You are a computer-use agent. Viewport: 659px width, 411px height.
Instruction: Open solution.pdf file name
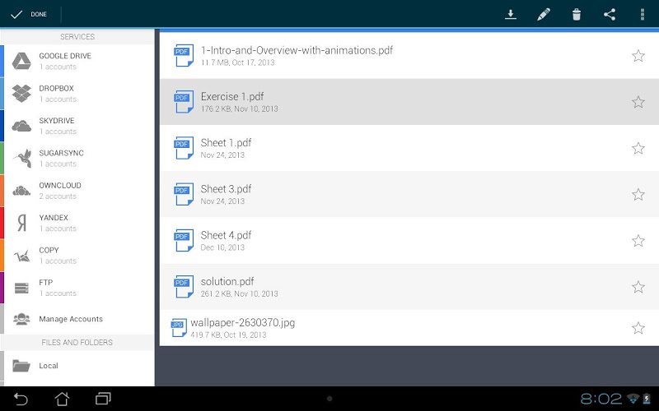[227, 281]
